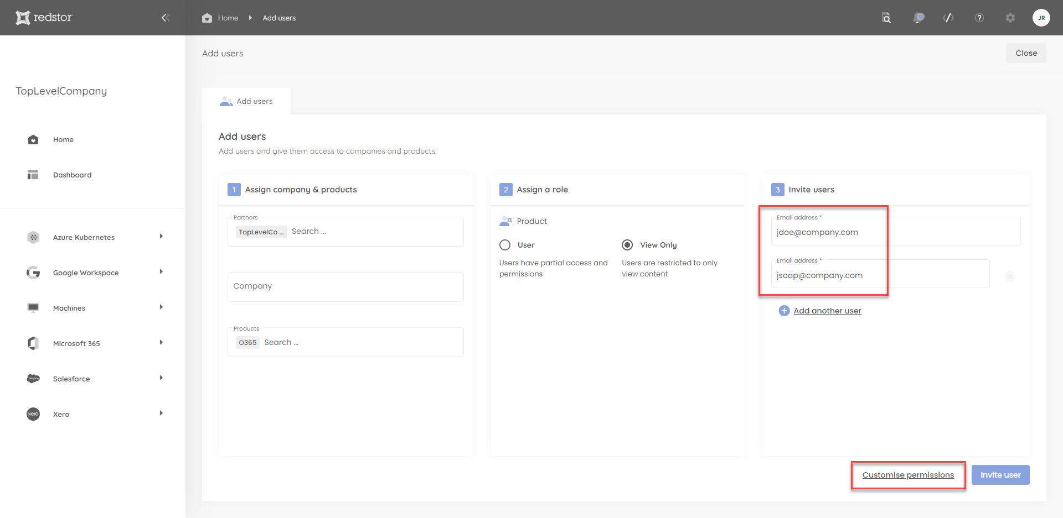Screen dimensions: 1063x518
Task: Expand Azure Kubernetes submenu arrow
Action: coord(161,237)
